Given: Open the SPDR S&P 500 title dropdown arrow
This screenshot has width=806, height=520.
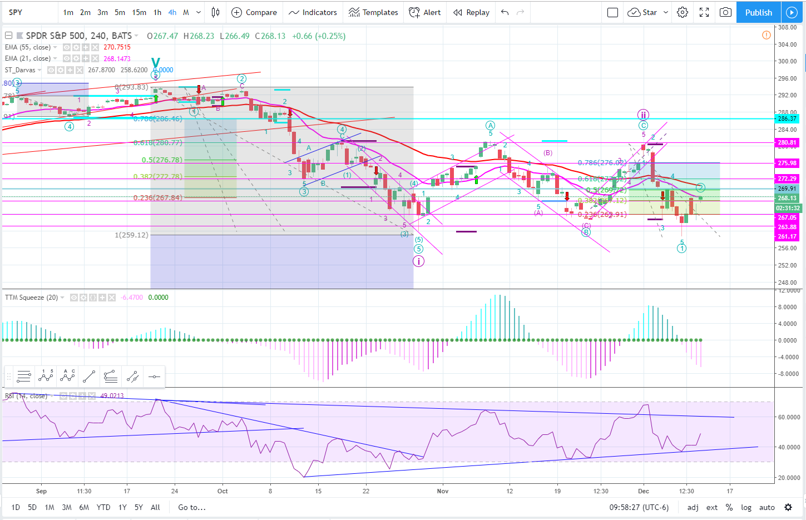Looking at the screenshot, I should [x=136, y=36].
